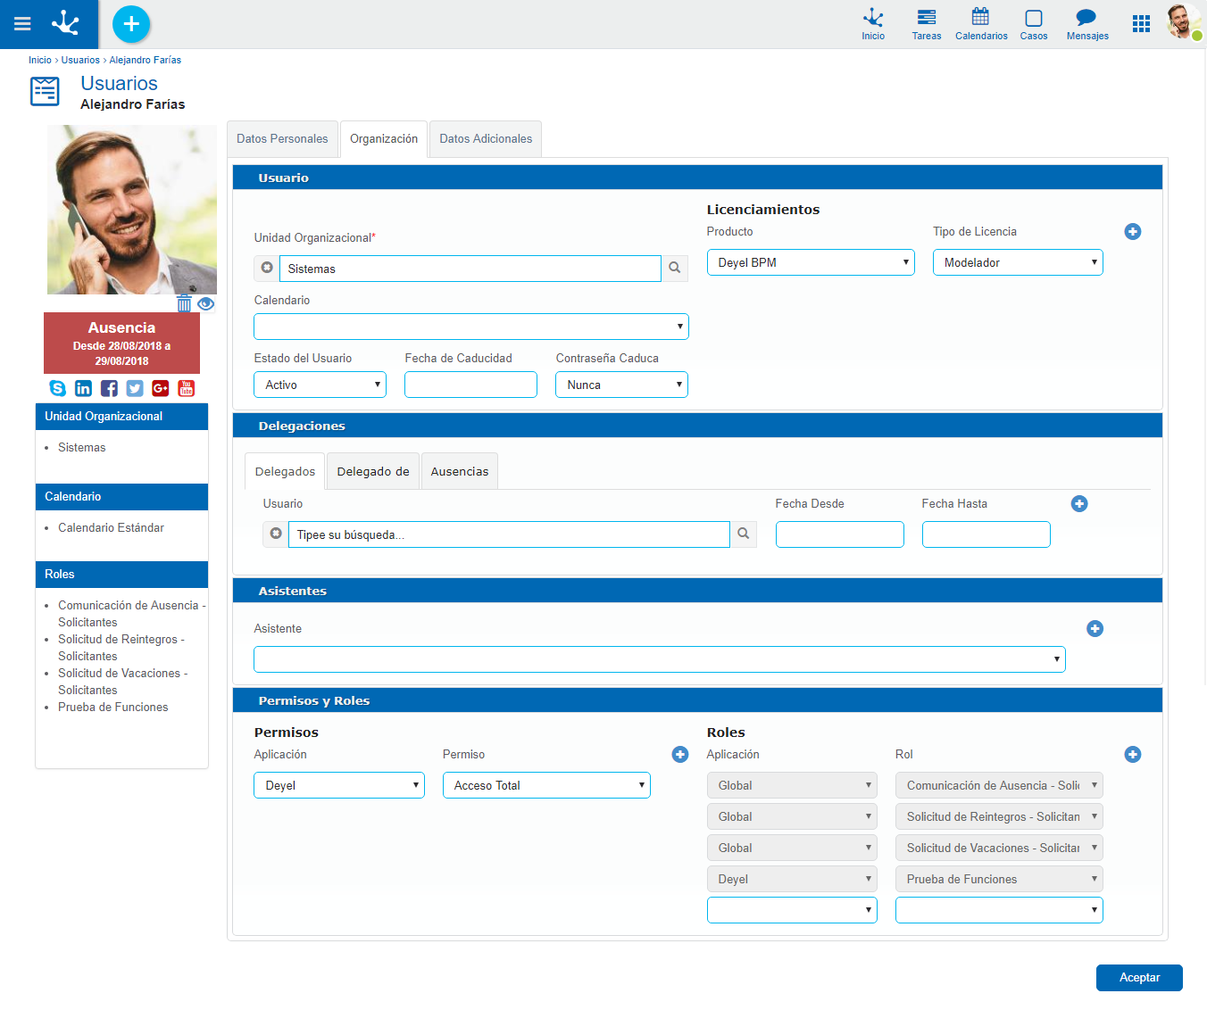Click the Deyel logo icon in header
Viewport: 1207px width, 1010px height.
tap(65, 23)
